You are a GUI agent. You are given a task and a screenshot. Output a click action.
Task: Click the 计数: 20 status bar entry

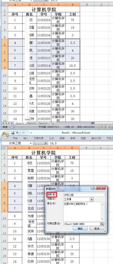pos(69,127)
